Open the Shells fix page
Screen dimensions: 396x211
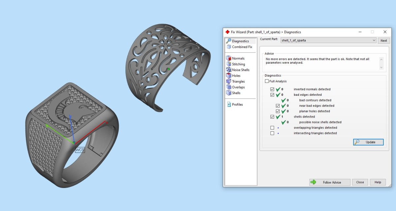click(236, 93)
